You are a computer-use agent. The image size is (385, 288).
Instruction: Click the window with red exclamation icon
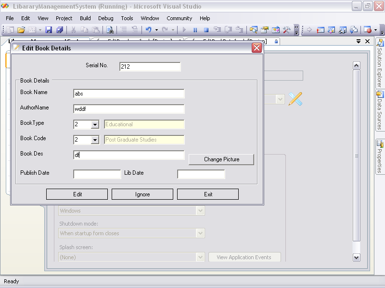pos(321,30)
